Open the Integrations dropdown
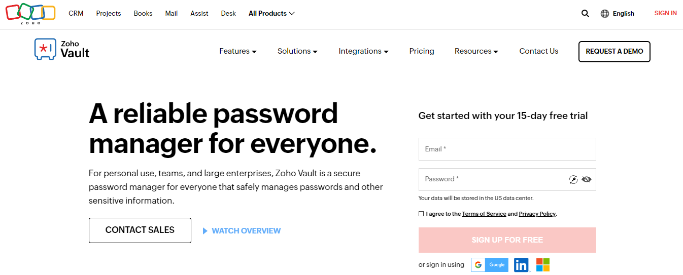Screen dimensions: 683x275 363,51
